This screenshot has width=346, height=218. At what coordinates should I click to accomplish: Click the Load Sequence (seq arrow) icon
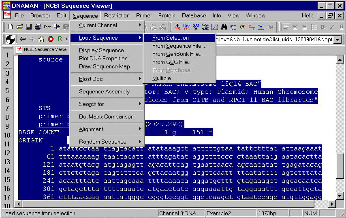pos(177,27)
